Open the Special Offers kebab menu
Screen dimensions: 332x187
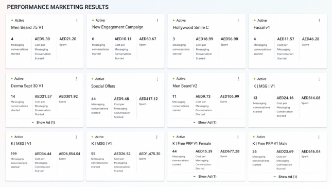157,79
